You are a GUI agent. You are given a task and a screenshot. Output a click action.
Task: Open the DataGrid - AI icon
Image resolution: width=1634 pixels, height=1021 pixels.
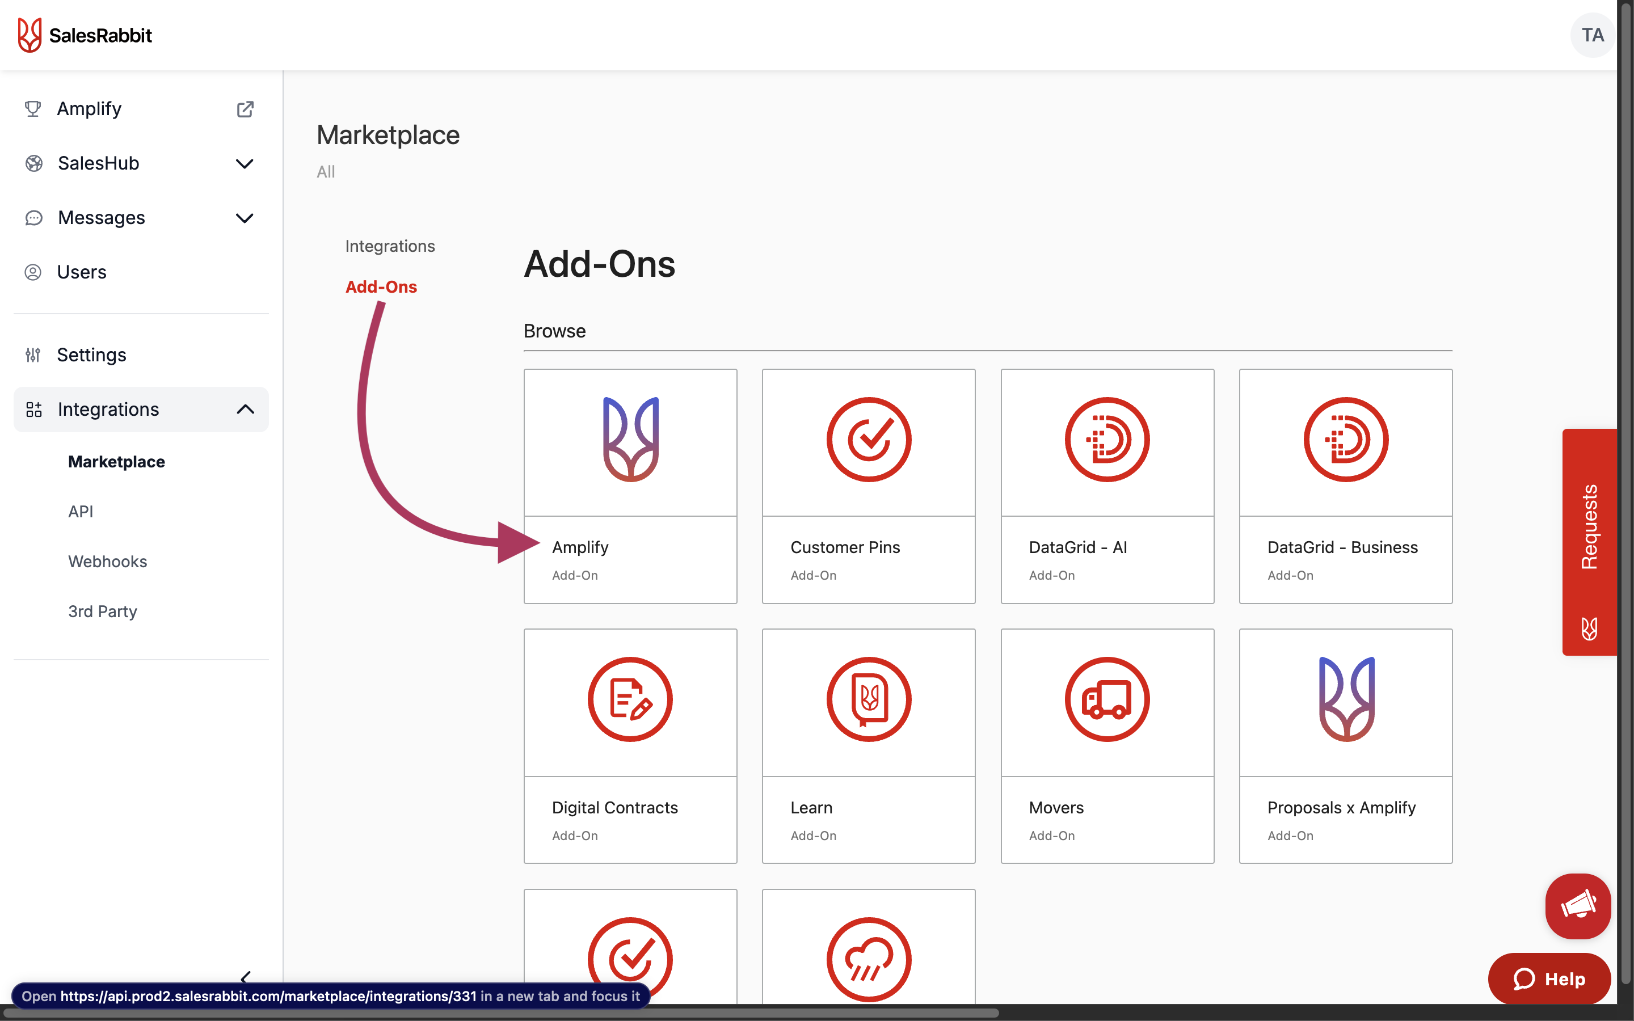click(x=1107, y=440)
